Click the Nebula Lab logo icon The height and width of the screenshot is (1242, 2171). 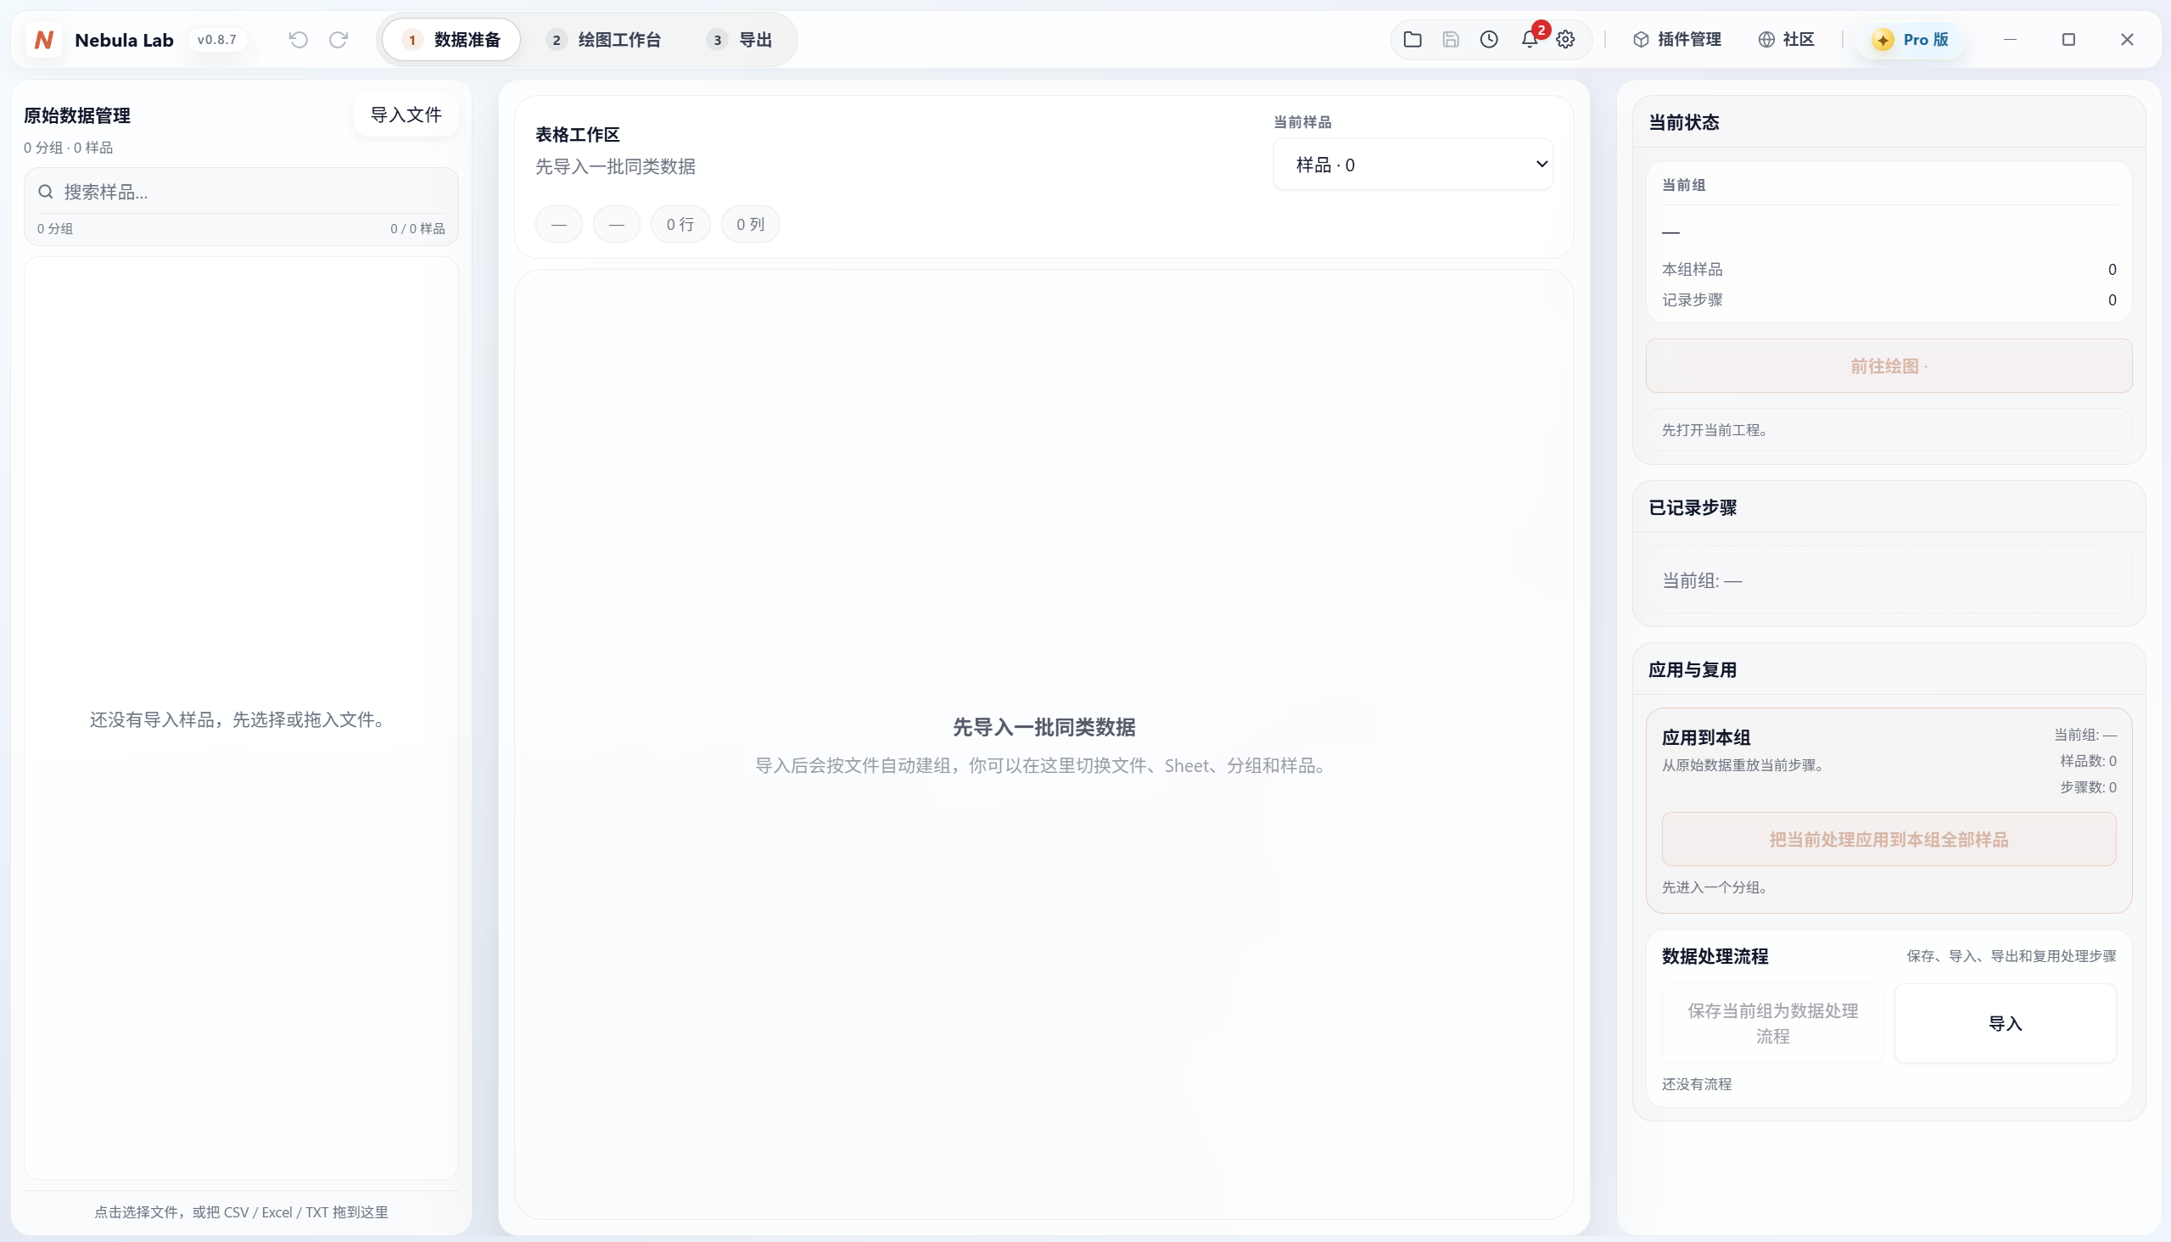[x=43, y=39]
